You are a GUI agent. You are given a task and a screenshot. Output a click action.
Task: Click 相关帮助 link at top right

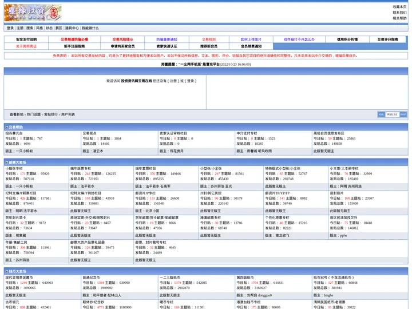399,18
